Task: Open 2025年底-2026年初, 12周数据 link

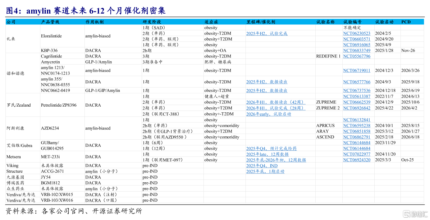Action: click(276, 160)
